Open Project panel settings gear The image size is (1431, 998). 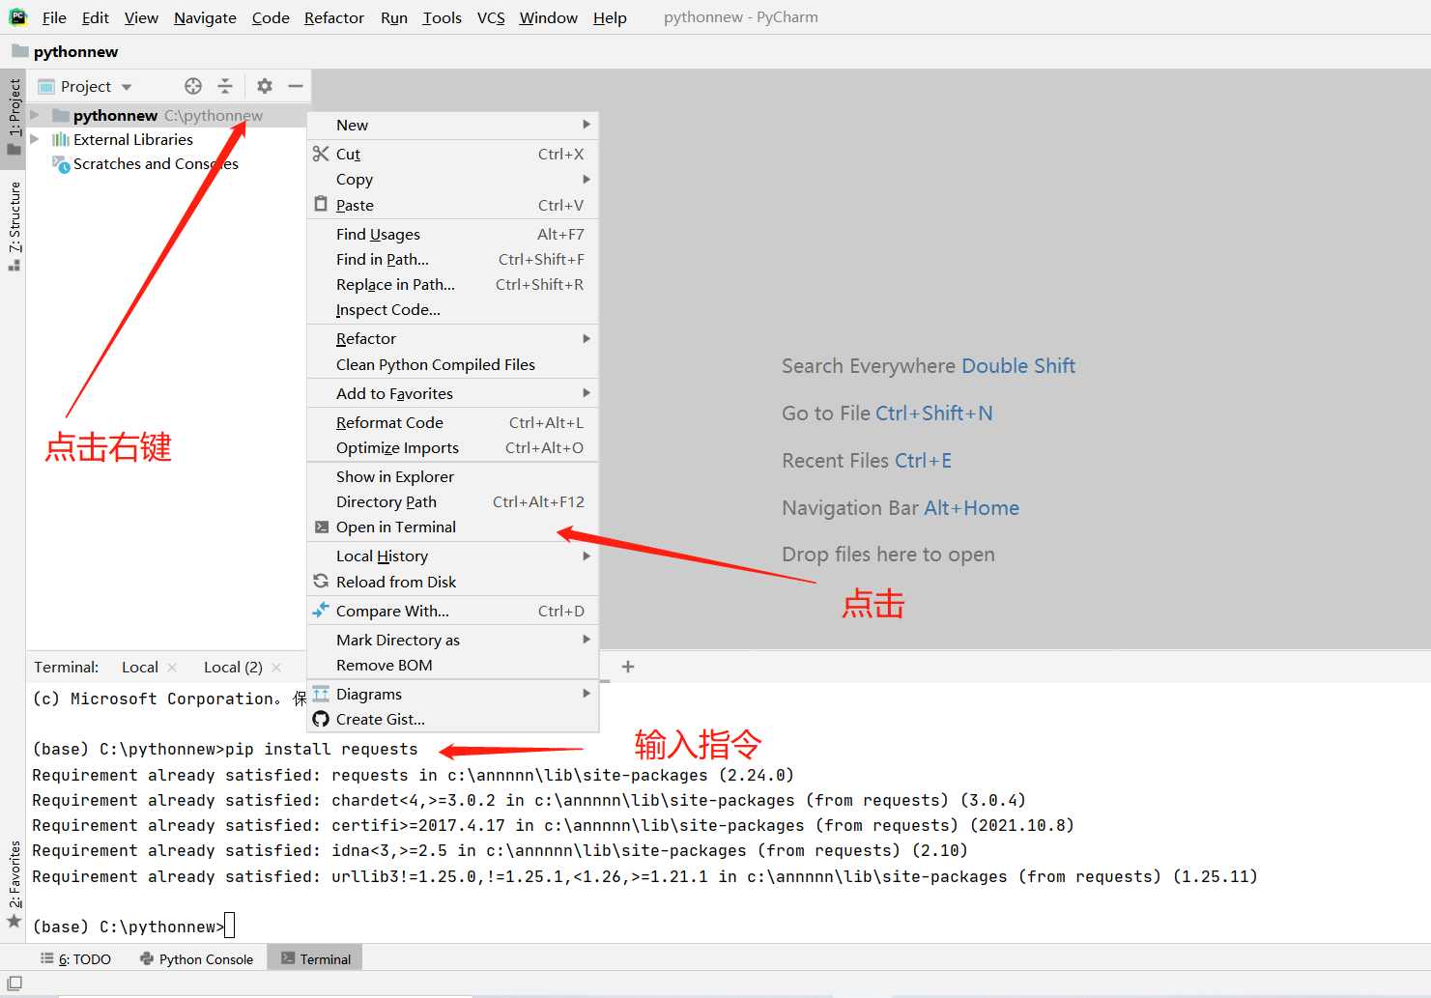click(x=265, y=86)
